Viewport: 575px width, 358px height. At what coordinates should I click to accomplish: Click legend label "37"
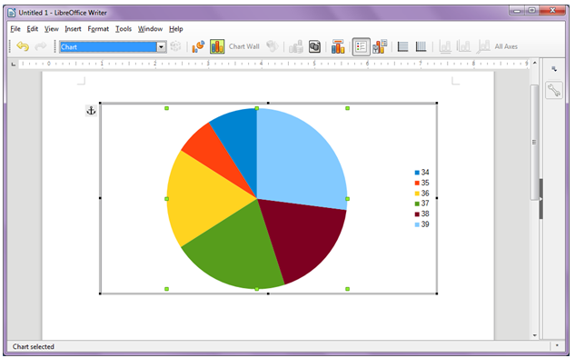pos(425,204)
